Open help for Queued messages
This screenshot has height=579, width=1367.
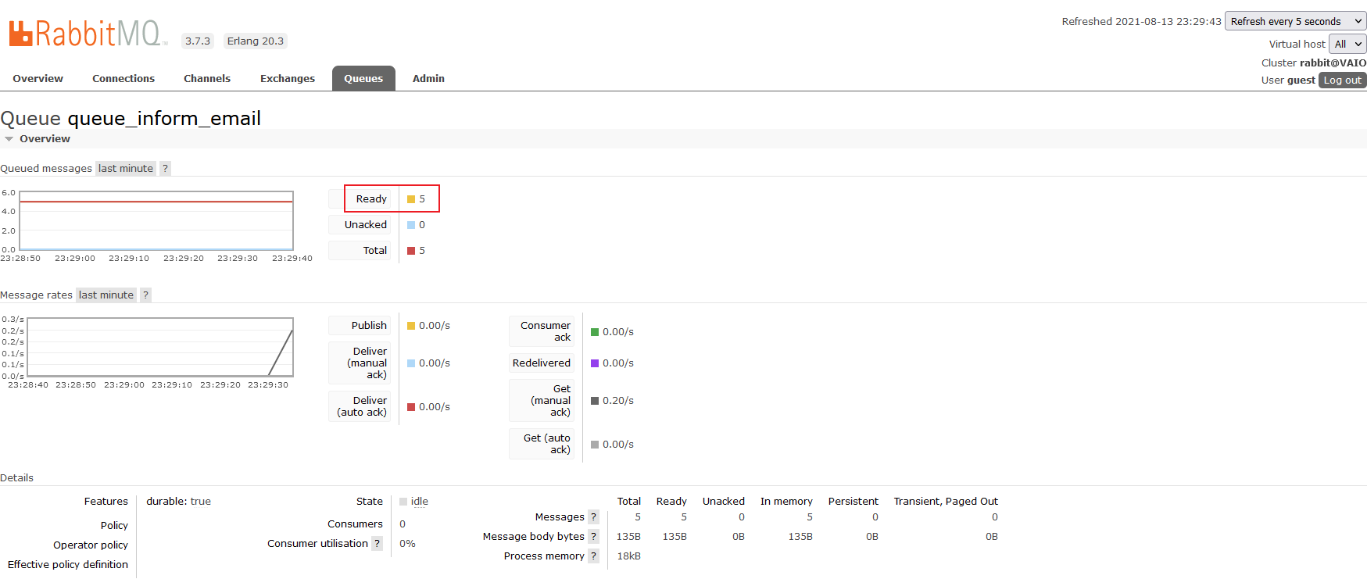165,168
